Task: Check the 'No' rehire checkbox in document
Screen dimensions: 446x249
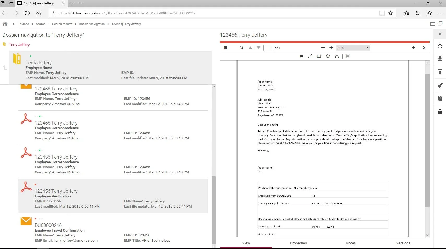Action: [x=329, y=227]
